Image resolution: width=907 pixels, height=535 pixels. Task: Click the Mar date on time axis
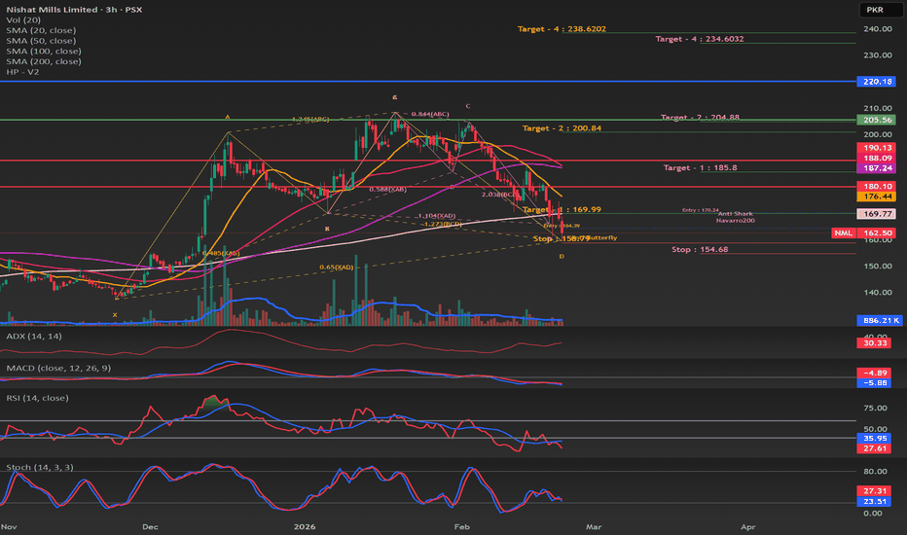pos(594,527)
